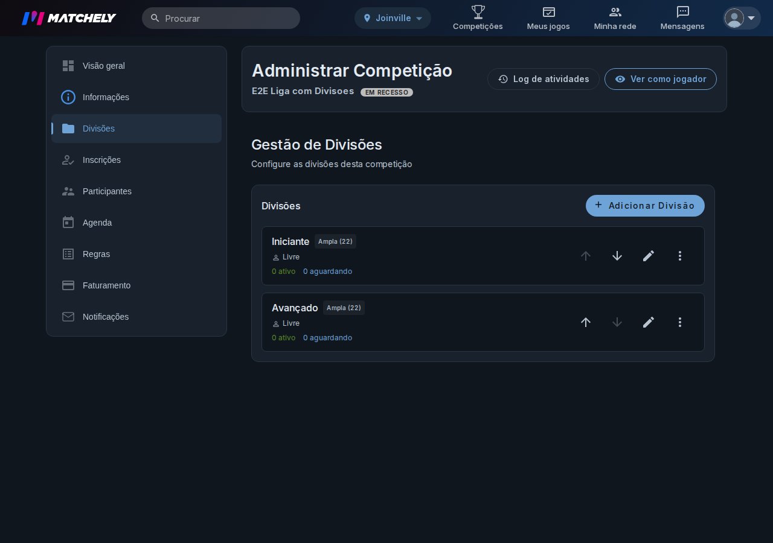Open Iniciante more options menu
773x543 pixels.
pyautogui.click(x=680, y=256)
